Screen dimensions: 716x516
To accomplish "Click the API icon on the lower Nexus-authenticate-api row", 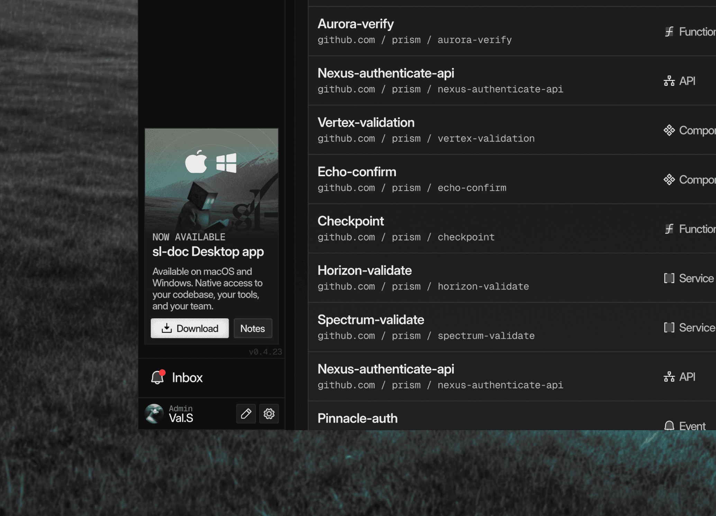I will point(669,377).
